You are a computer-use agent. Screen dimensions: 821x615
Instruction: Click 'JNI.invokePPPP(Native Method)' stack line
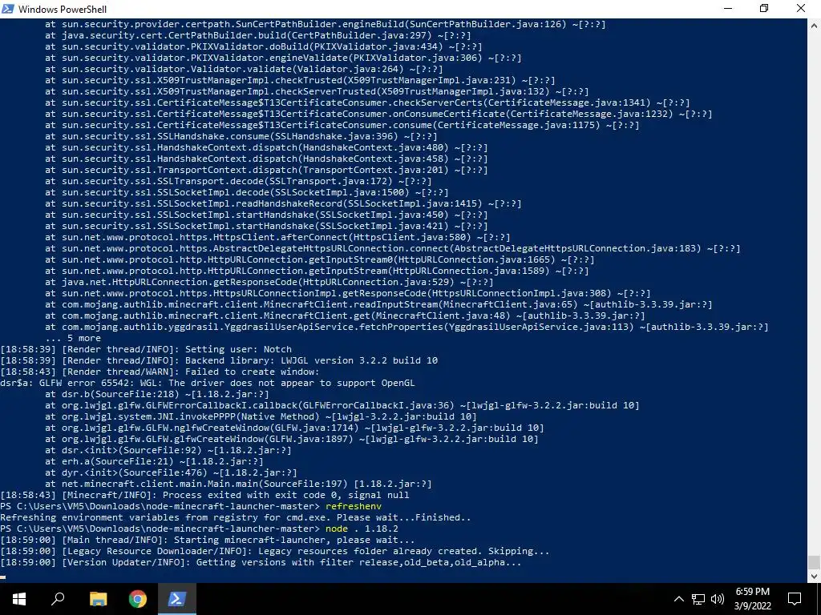[261, 416]
